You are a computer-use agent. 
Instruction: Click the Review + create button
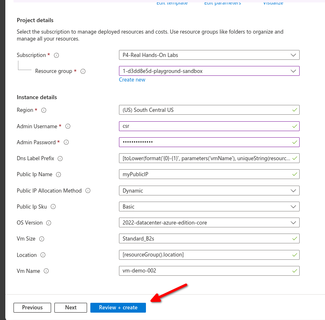click(x=118, y=308)
